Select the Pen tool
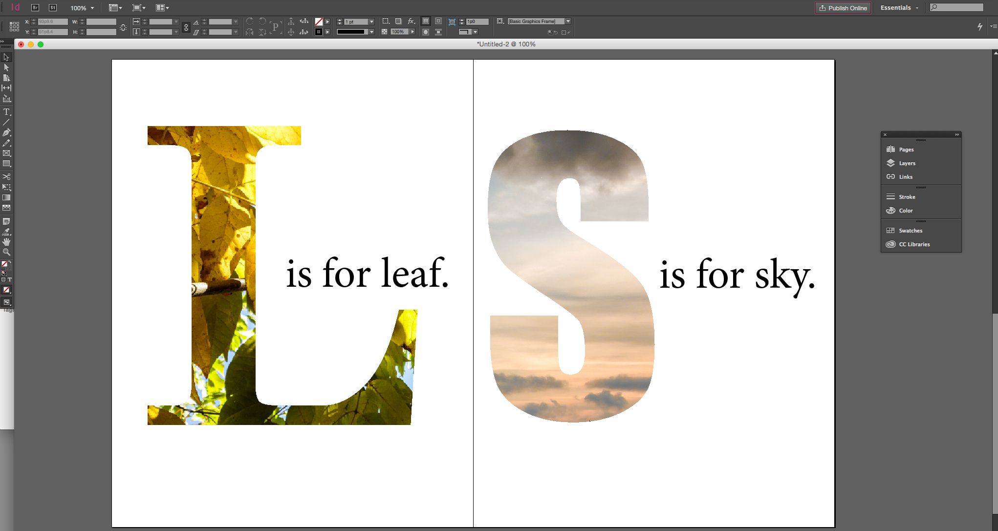 (6, 132)
